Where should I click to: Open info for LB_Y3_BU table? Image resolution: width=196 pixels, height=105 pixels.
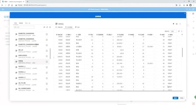tap(47, 84)
